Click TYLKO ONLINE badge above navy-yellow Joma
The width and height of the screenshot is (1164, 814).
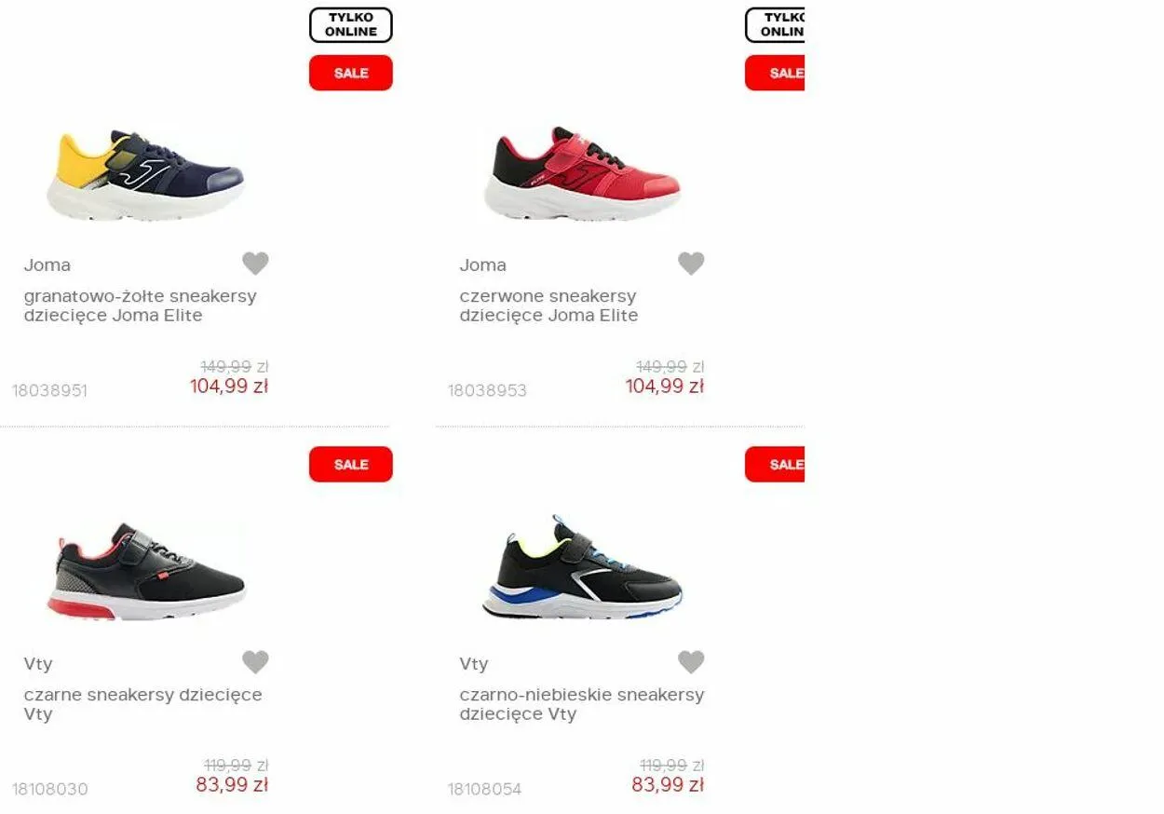click(351, 25)
